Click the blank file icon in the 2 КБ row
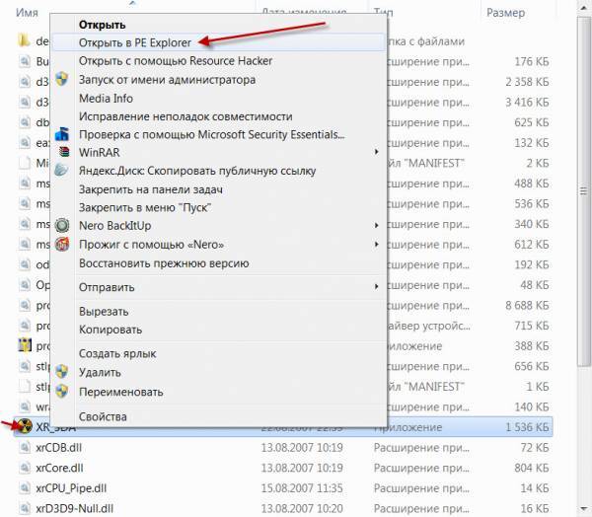The width and height of the screenshot is (592, 517). [25, 163]
